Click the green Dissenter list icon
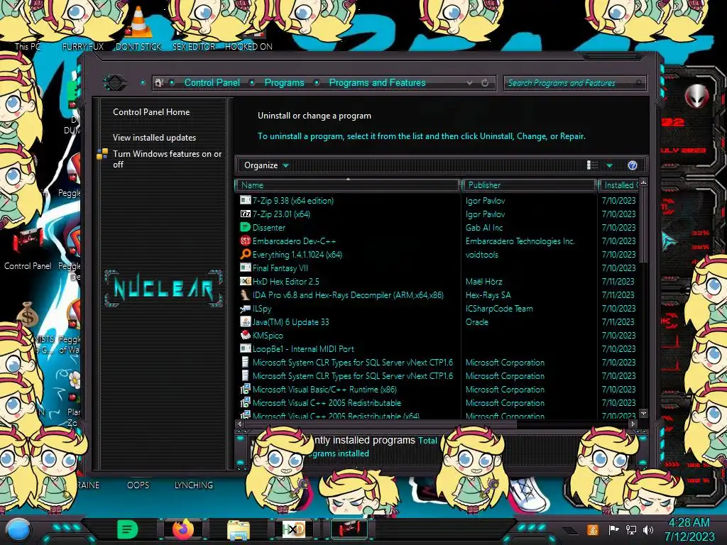Viewport: 727px width, 545px height. [245, 228]
